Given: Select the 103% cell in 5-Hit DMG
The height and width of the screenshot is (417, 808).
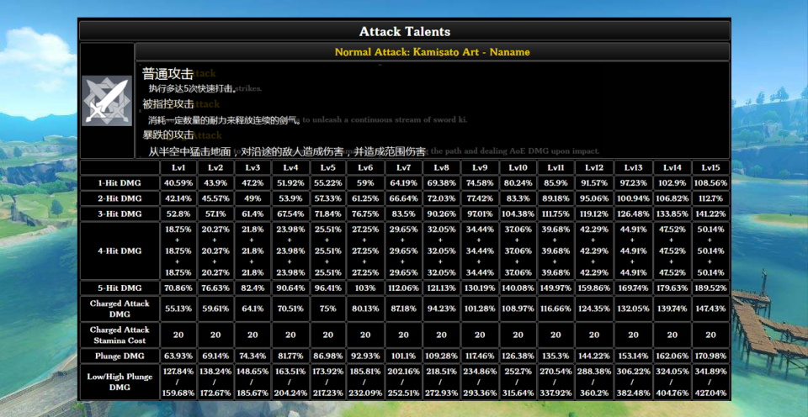Looking at the screenshot, I should [x=365, y=288].
